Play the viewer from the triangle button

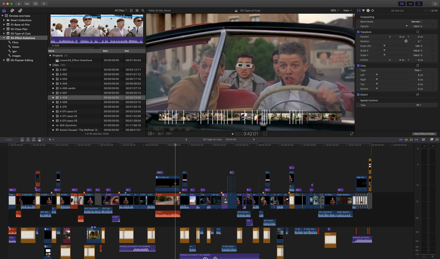[x=233, y=134]
